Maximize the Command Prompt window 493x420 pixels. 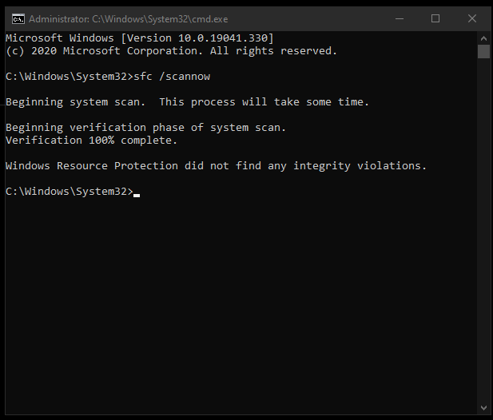(x=435, y=19)
